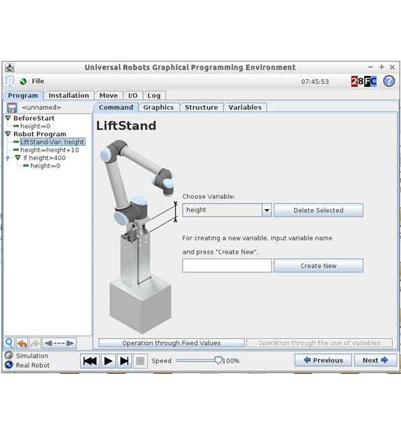401x434 pixels.
Task: Click the UR logo icon beside File
Action: pyautogui.click(x=10, y=81)
